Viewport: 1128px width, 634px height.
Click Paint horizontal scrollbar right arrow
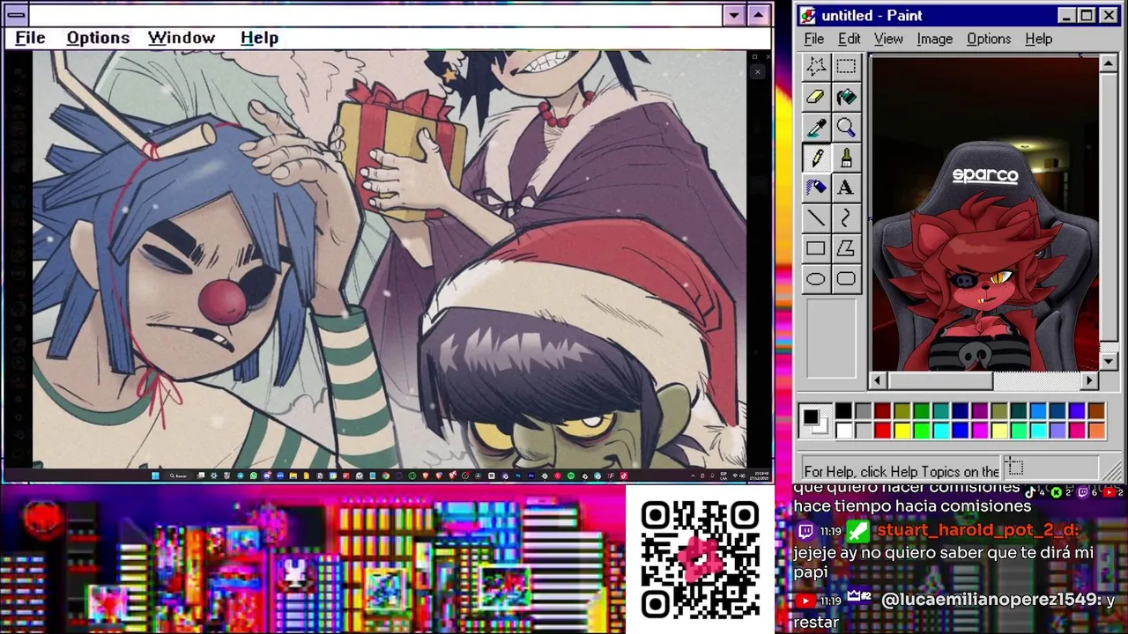(x=1090, y=380)
